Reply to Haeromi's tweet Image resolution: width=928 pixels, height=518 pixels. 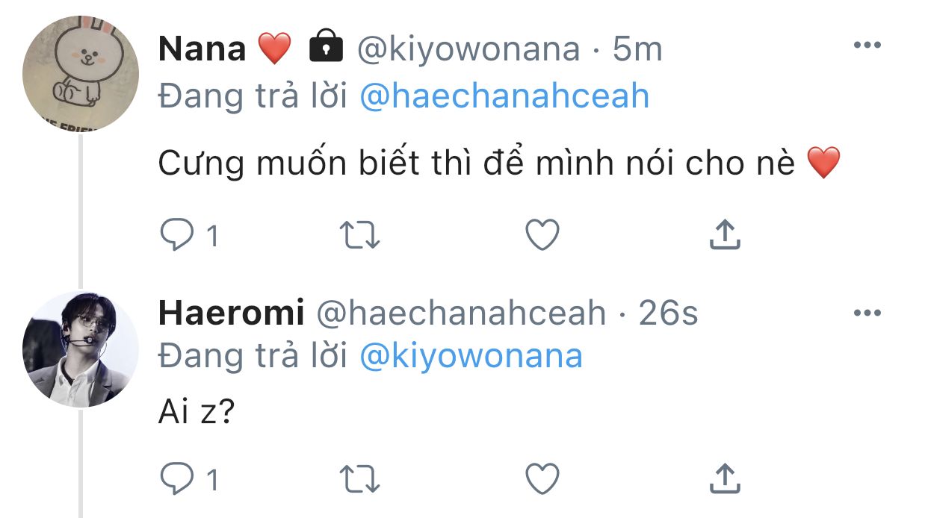pyautogui.click(x=177, y=478)
